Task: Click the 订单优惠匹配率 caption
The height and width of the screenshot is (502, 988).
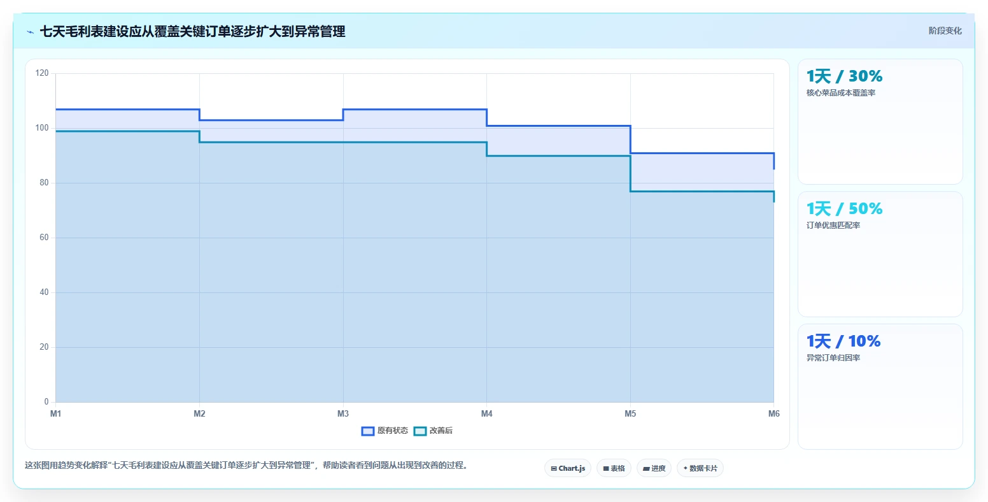Action: [x=833, y=226]
